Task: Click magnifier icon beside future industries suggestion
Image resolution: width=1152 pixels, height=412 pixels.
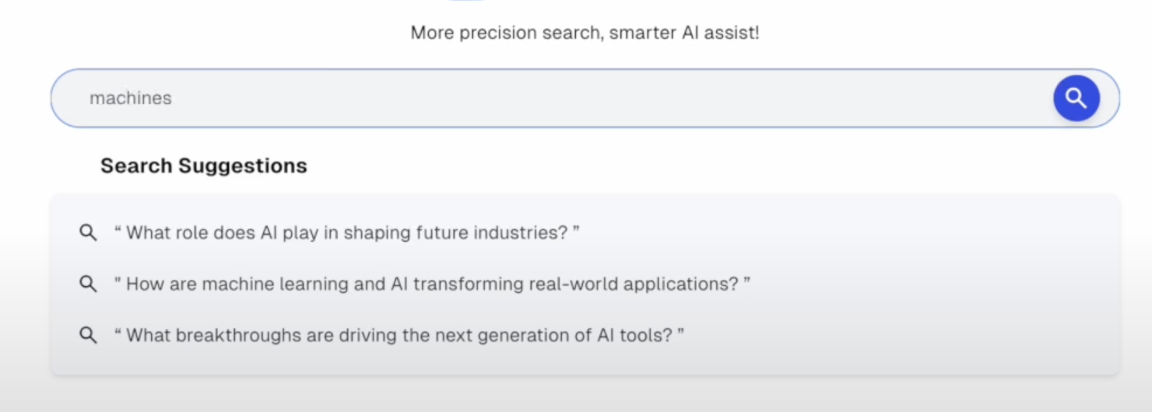Action: click(89, 232)
